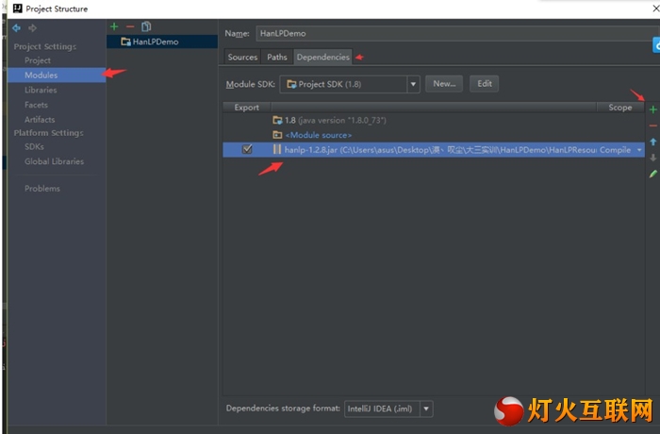Click the Export column header
The height and width of the screenshot is (434, 660).
click(x=247, y=108)
